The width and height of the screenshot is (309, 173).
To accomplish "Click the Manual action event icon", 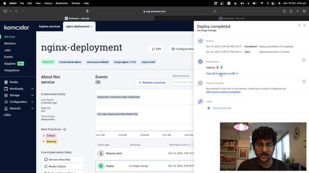I will [101, 153].
